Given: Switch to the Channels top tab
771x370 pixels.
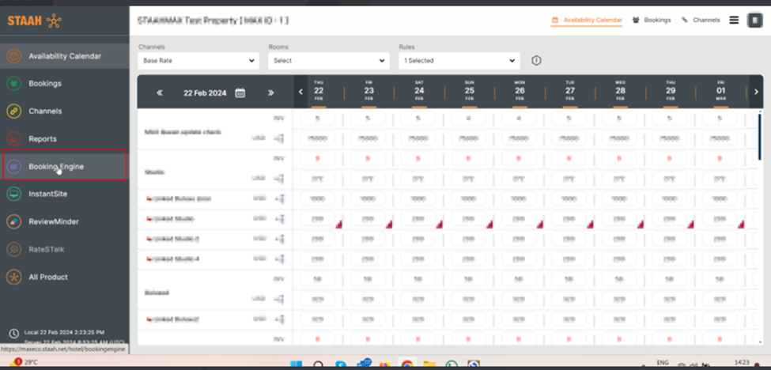Looking at the screenshot, I should coord(701,20).
